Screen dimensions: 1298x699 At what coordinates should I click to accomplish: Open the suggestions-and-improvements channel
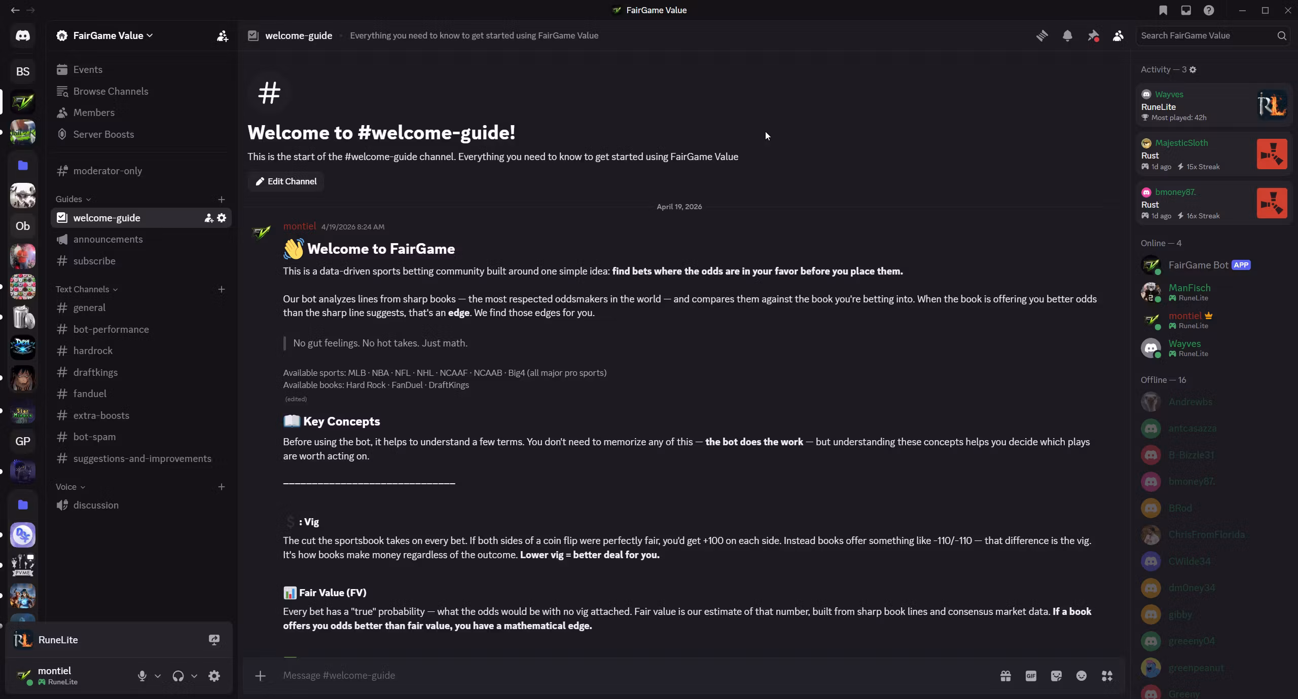pos(141,458)
